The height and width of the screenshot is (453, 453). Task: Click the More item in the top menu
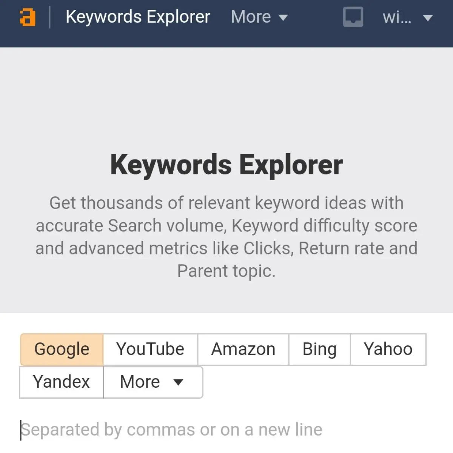[x=251, y=17]
